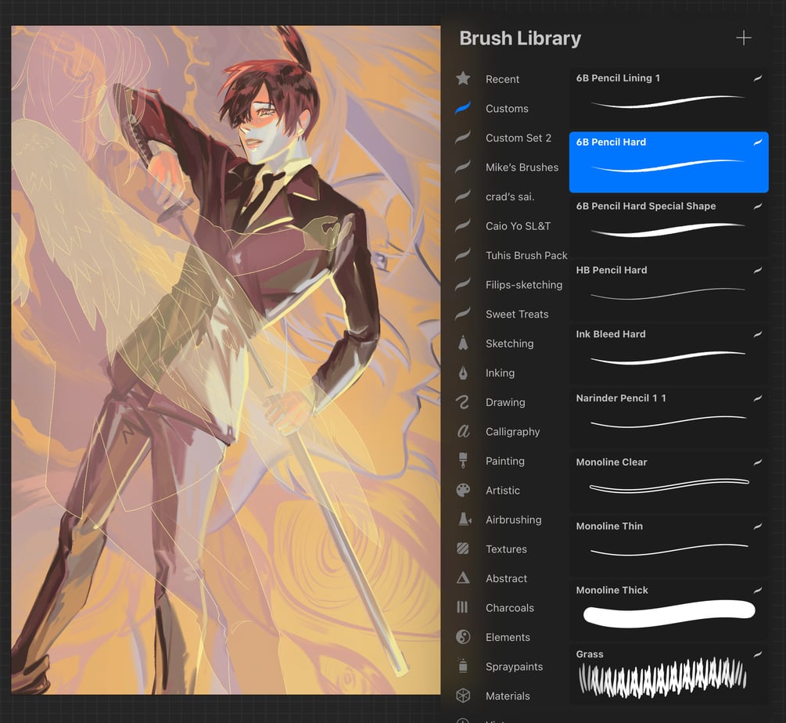Open the Artistic palette icon
This screenshot has height=723, width=786.
(462, 490)
